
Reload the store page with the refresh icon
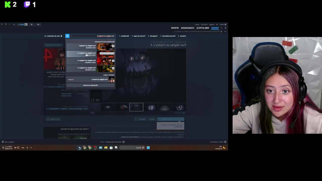pos(225,31)
